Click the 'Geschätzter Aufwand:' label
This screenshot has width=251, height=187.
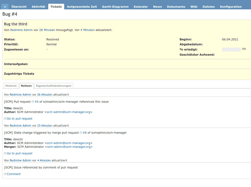(197, 55)
